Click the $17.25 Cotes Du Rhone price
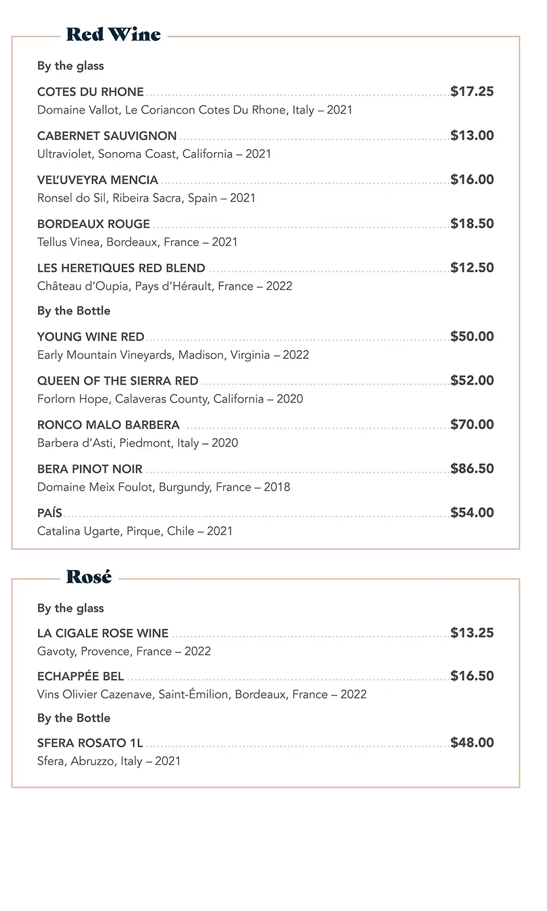This screenshot has height=911, width=547. point(472,92)
